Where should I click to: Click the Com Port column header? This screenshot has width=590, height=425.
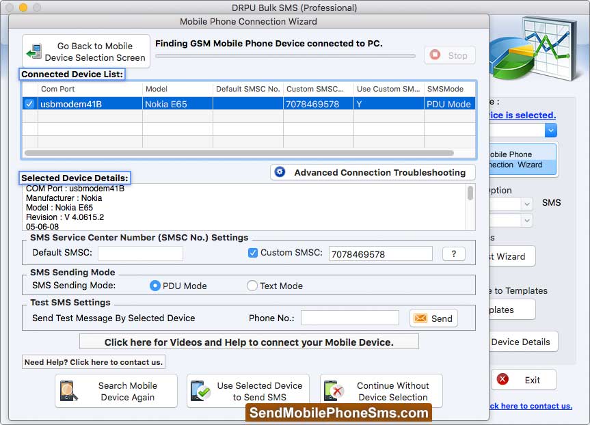[90, 89]
